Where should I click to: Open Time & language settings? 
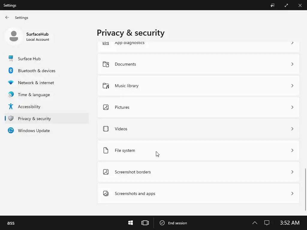[x=47, y=94]
